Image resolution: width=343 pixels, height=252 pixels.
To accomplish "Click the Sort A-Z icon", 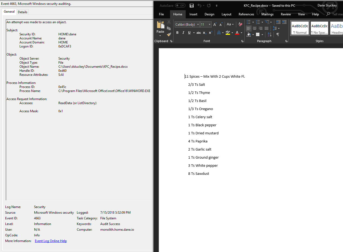I will 269,34.
